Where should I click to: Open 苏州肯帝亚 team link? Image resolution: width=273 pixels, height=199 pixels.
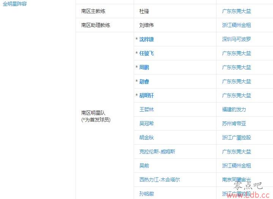coord(234,123)
